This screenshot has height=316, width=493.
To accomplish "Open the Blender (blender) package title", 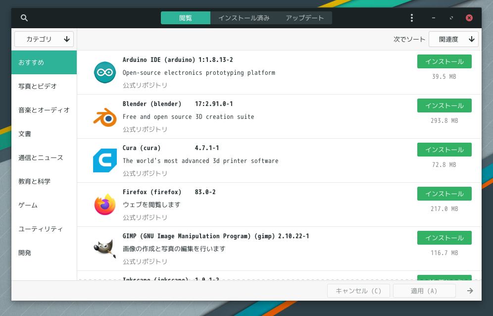I will pos(152,104).
